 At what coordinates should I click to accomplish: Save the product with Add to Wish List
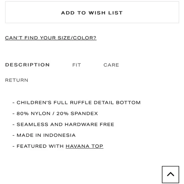click(92, 12)
